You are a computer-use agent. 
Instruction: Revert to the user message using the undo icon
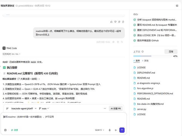[122, 42]
